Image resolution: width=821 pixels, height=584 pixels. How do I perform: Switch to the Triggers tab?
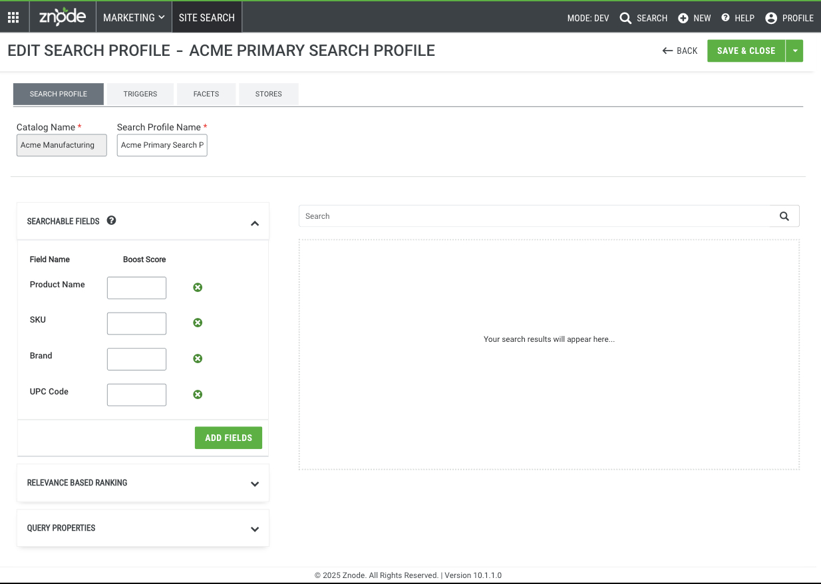(140, 94)
